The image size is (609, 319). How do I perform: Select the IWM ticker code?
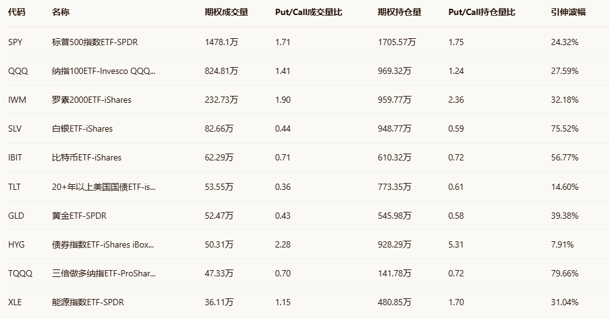(x=18, y=100)
